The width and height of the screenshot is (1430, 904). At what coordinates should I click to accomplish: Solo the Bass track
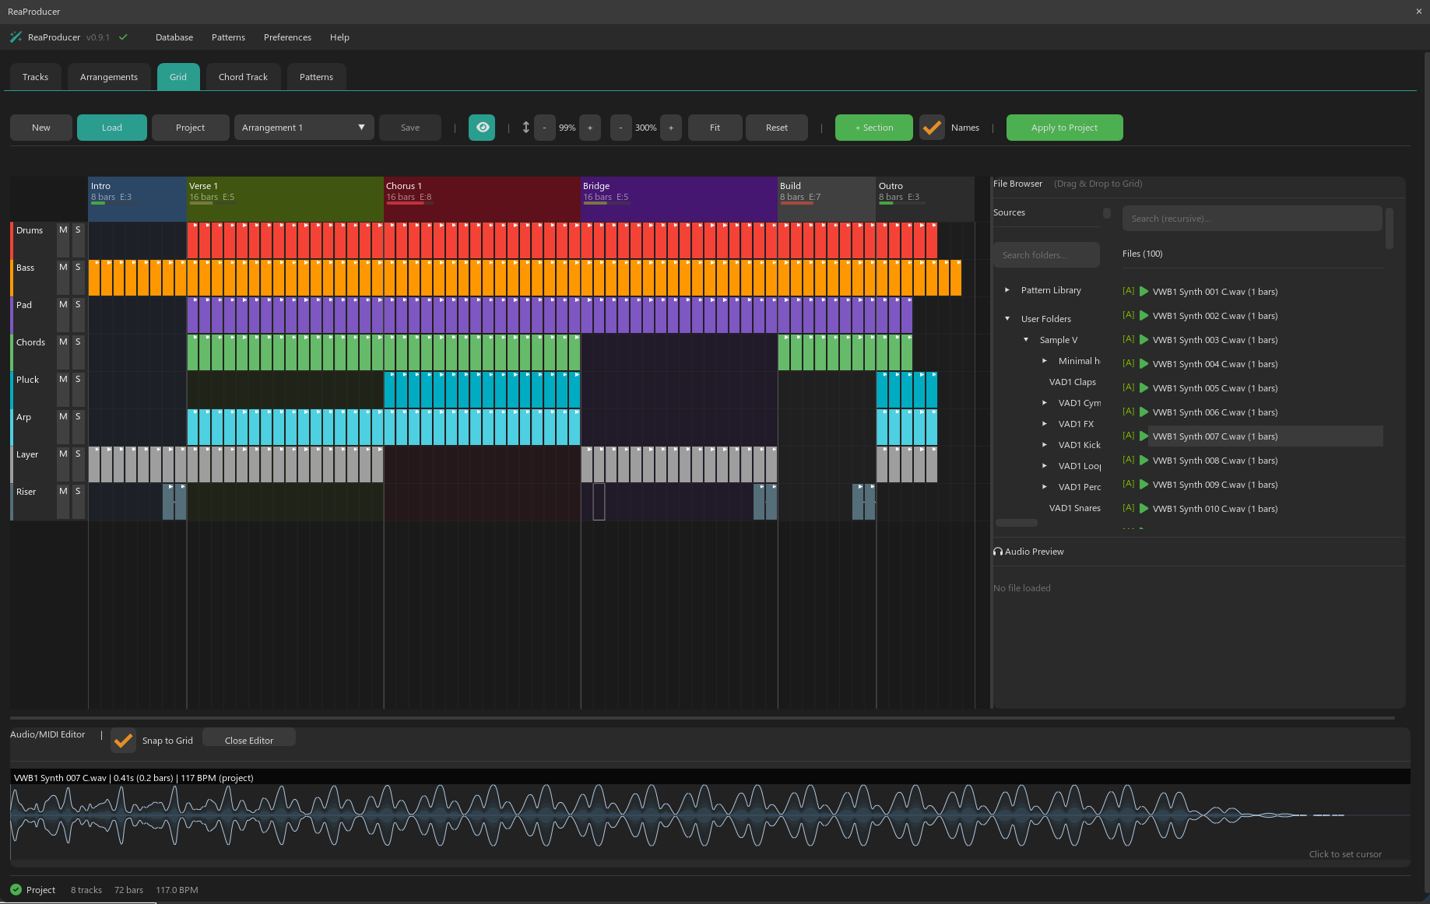coord(78,267)
